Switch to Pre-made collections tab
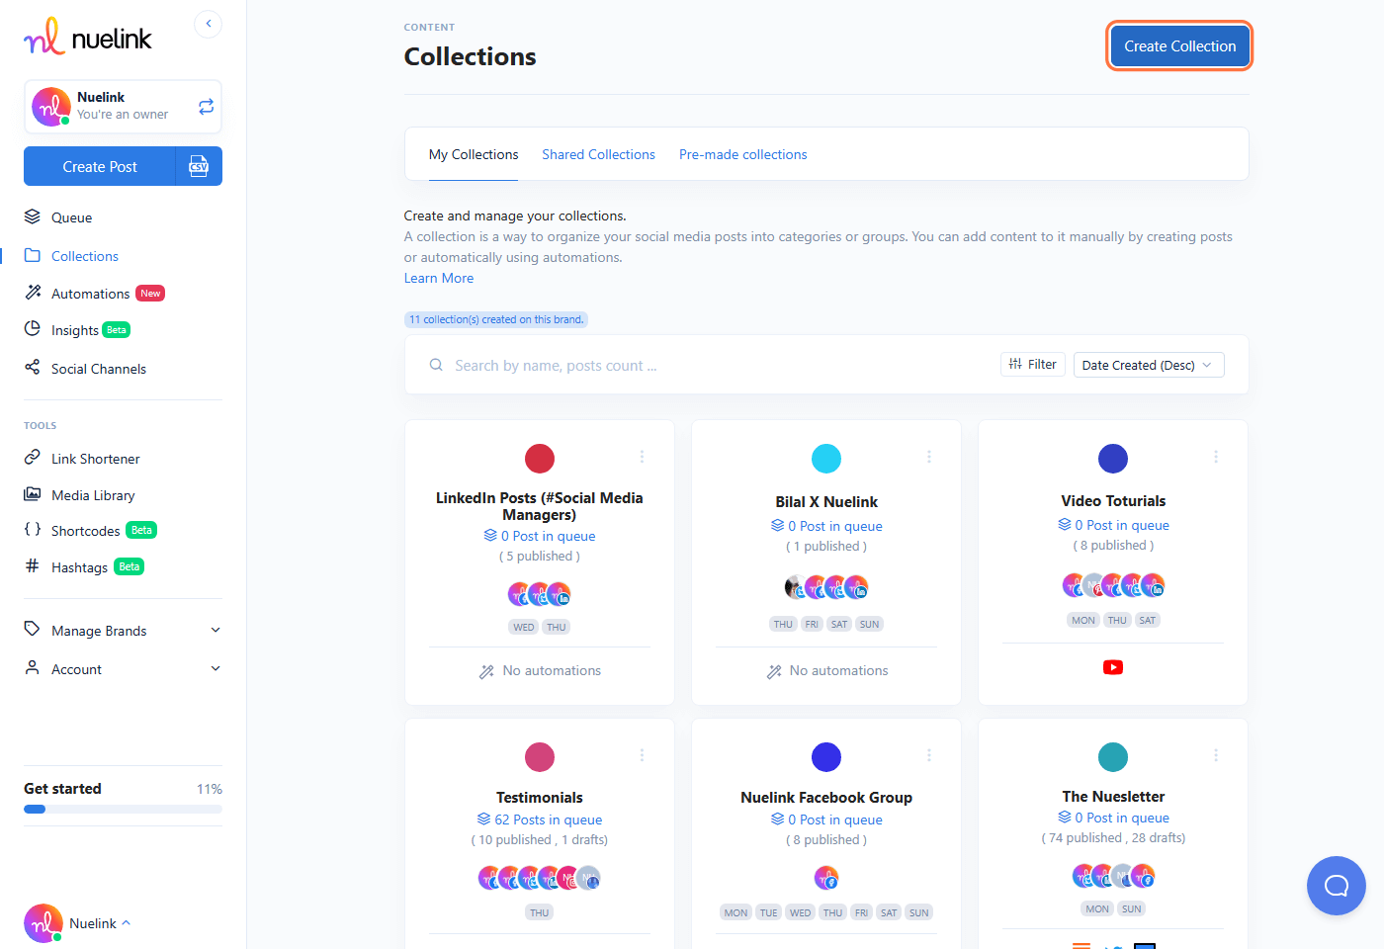Image resolution: width=1384 pixels, height=949 pixels. coord(742,154)
